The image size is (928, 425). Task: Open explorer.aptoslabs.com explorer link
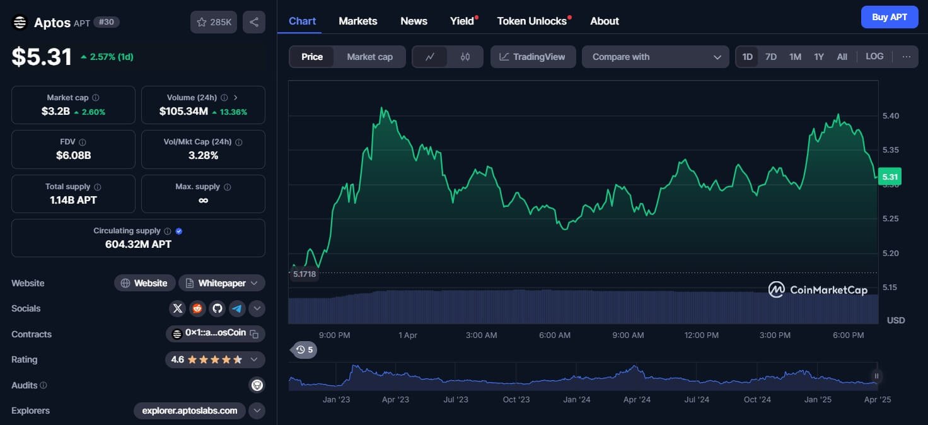190,410
